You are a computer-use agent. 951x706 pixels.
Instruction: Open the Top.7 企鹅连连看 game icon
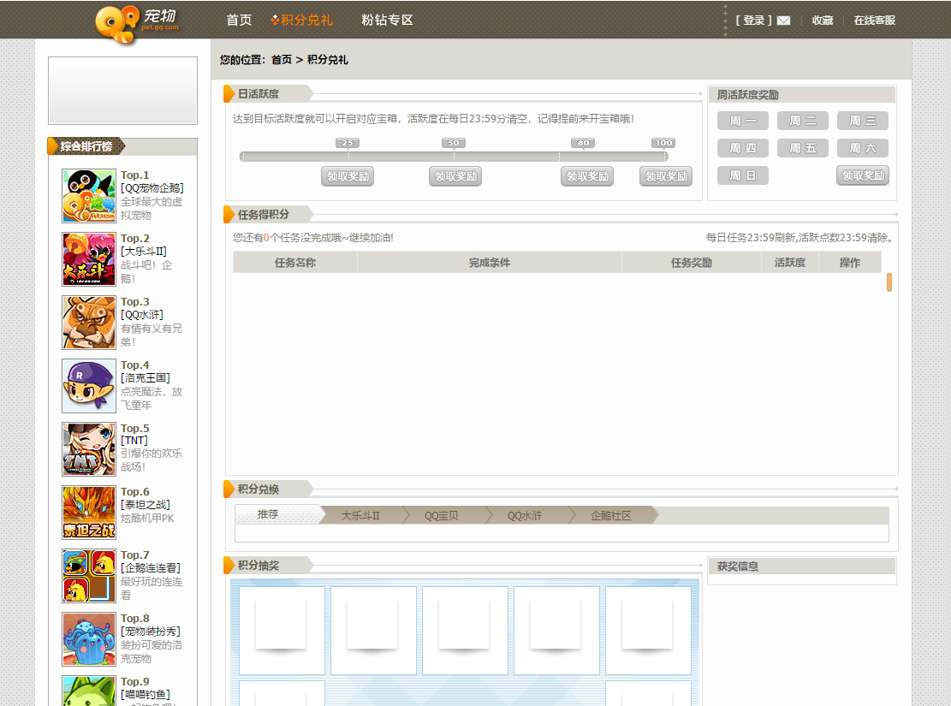click(x=88, y=576)
